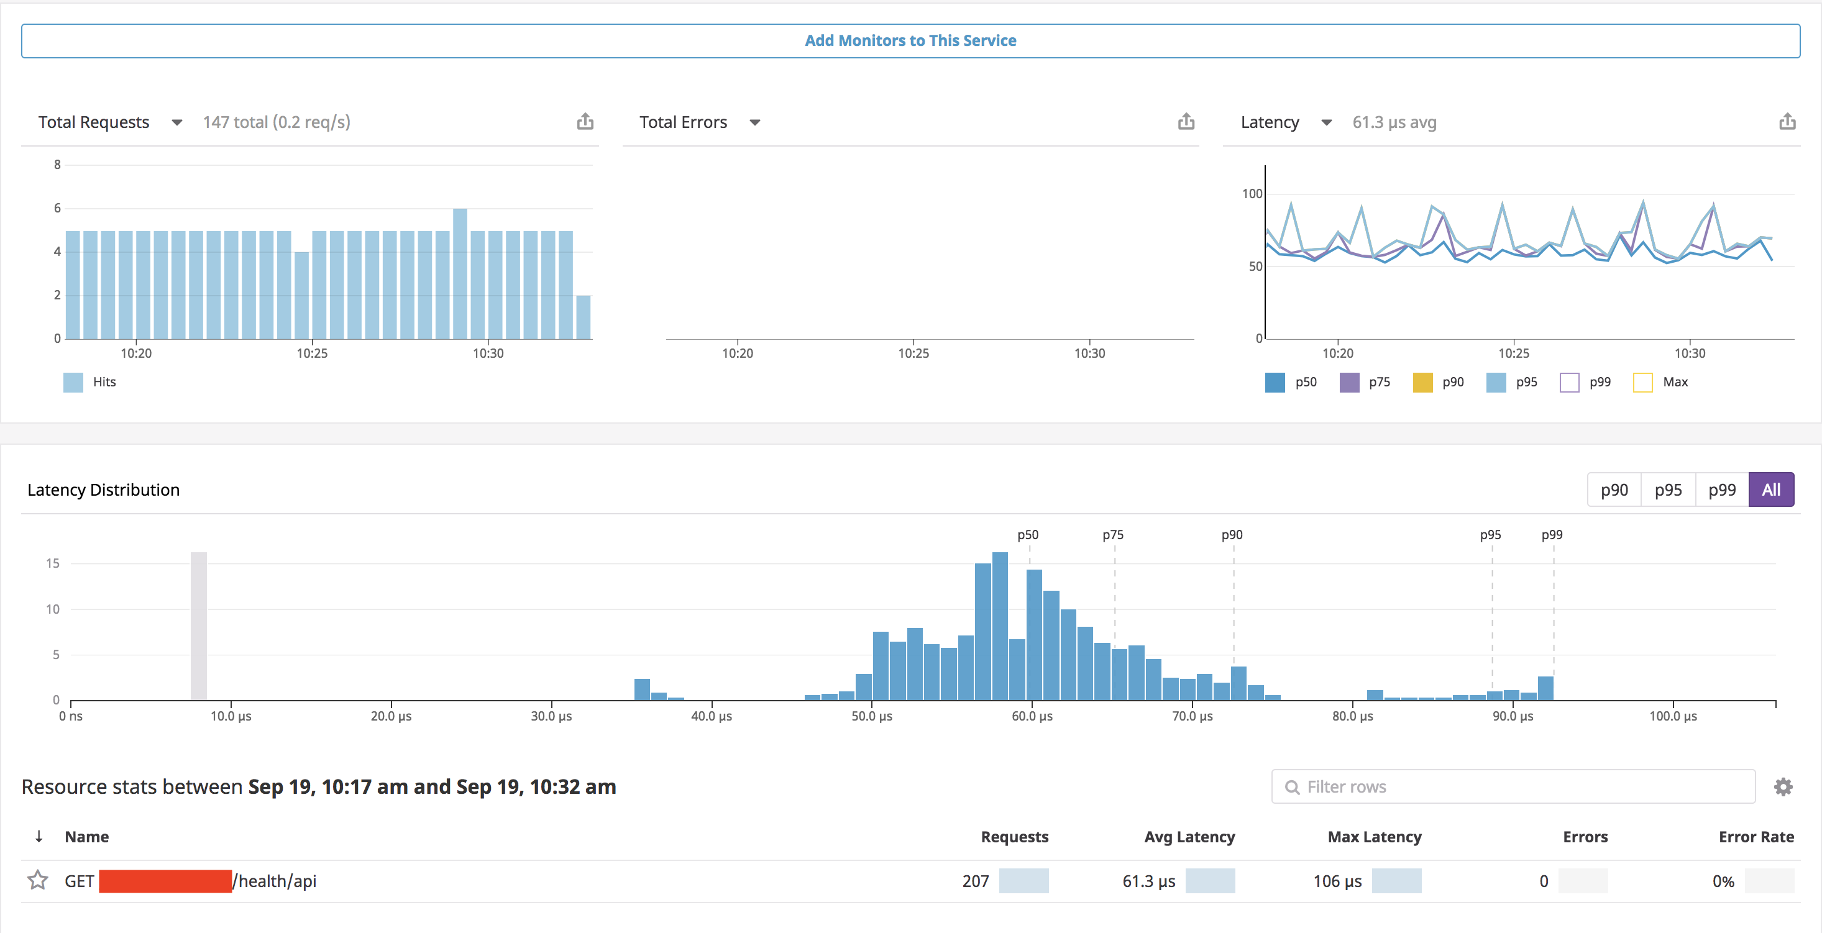1822x933 pixels.
Task: Expand the Total Requests dropdown
Action: point(177,123)
